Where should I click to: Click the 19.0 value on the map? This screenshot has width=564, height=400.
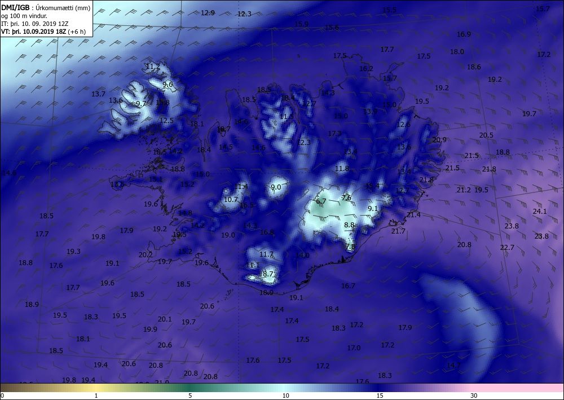coord(228,235)
